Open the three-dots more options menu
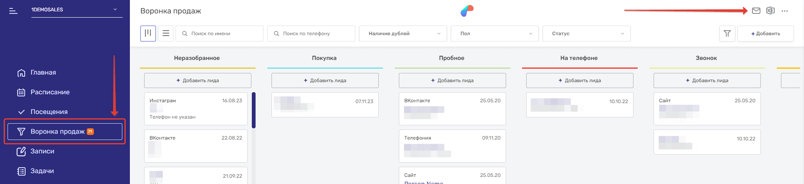804x184 pixels. pyautogui.click(x=784, y=11)
